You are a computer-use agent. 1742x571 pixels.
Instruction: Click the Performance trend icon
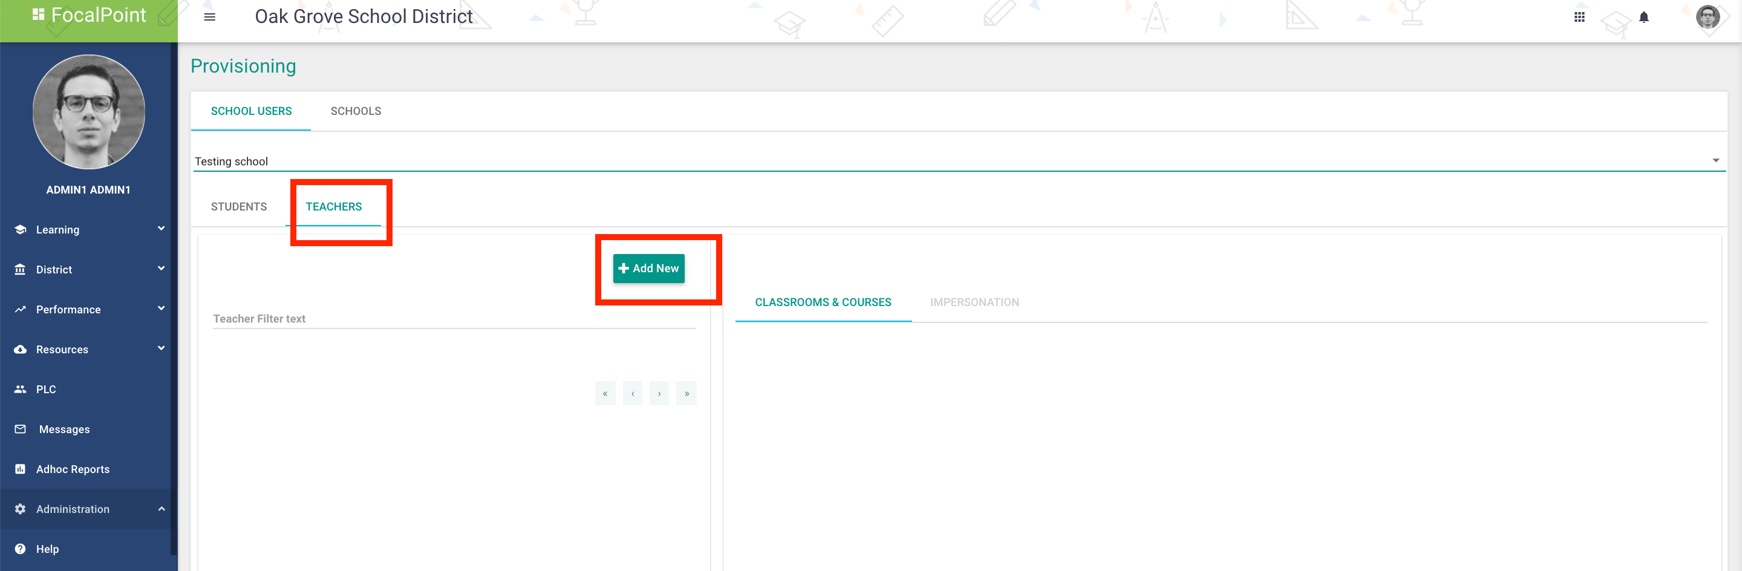21,309
